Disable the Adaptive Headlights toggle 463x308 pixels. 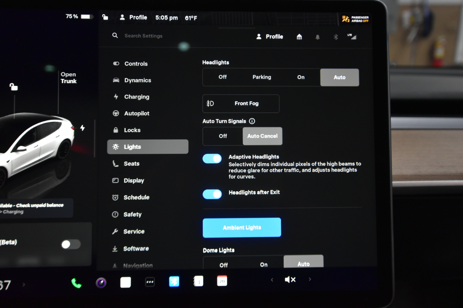[x=212, y=159]
